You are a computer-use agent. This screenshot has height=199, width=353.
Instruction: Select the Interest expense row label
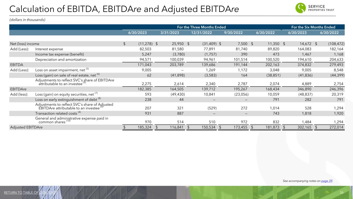[x=49, y=49]
